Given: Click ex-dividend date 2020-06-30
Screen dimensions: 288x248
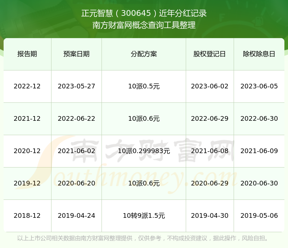Looking at the screenshot, I should click(259, 183).
